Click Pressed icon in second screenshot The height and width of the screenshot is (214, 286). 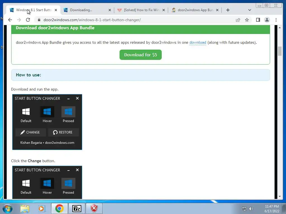(68, 183)
